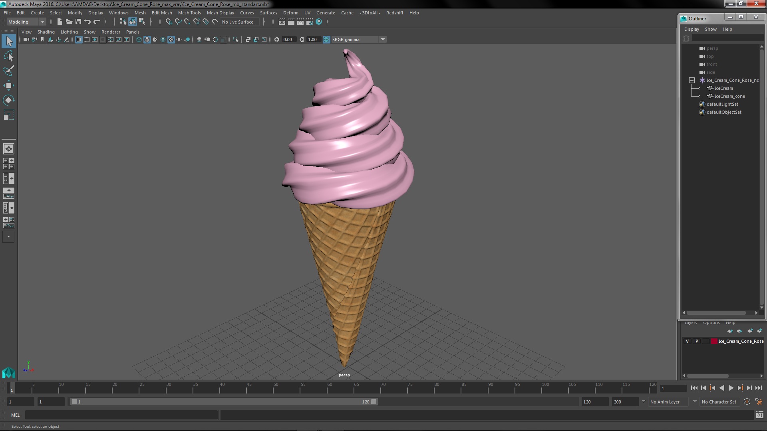The image size is (767, 431).
Task: Open the Edit Mesh menu
Action: 162,13
